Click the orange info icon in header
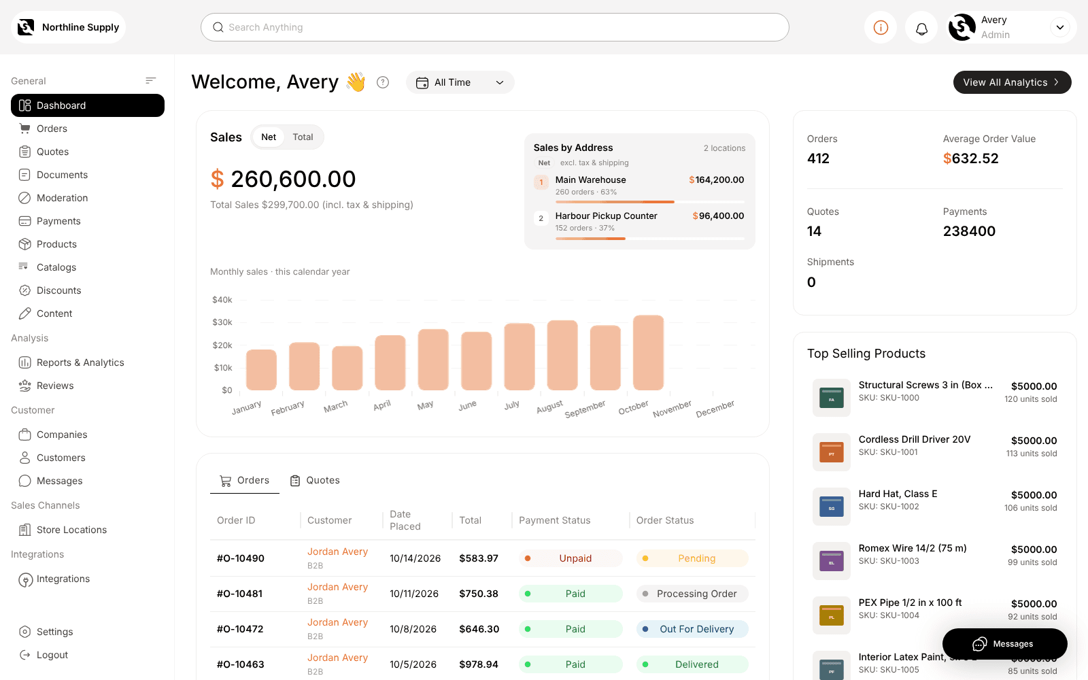This screenshot has width=1088, height=680. click(881, 27)
